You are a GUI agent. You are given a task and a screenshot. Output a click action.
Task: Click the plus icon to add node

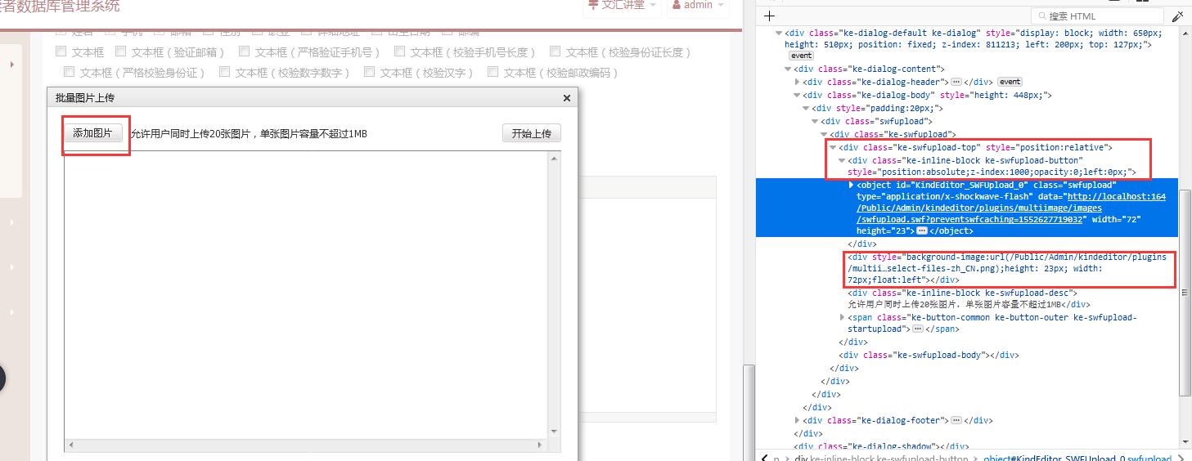[x=769, y=16]
